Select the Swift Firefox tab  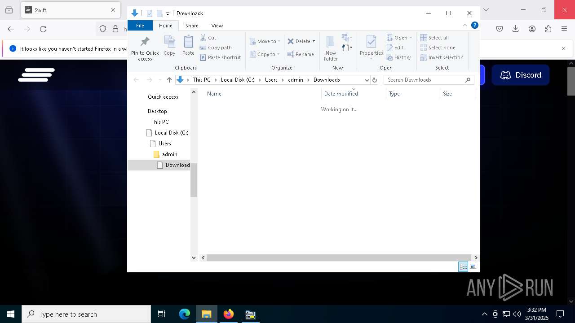pyautogui.click(x=70, y=10)
